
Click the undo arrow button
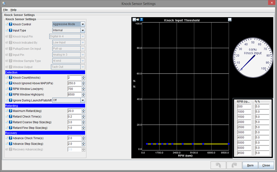(x=218, y=165)
